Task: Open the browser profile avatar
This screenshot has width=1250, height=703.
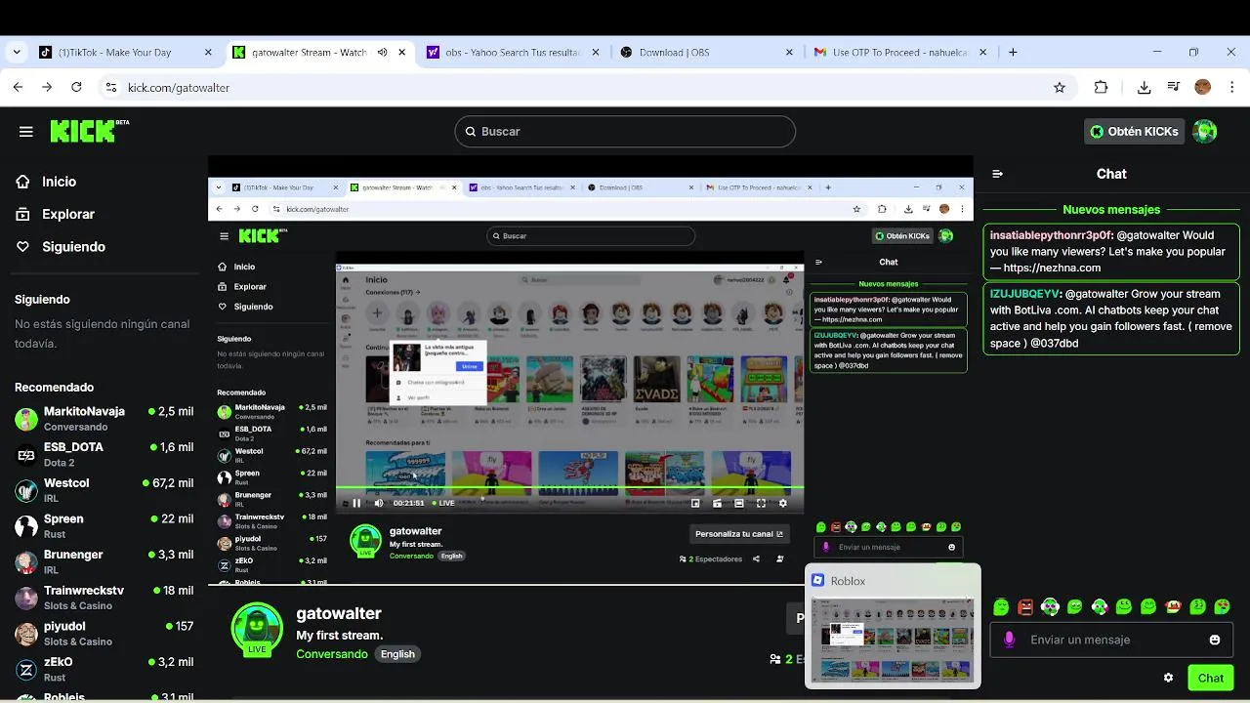Action: tap(1203, 87)
